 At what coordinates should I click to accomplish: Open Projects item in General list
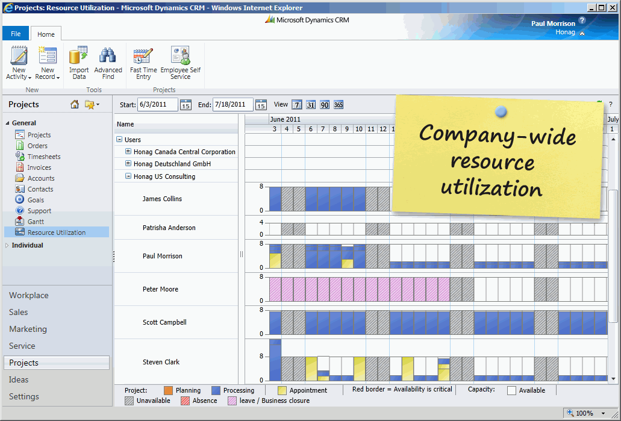click(39, 135)
